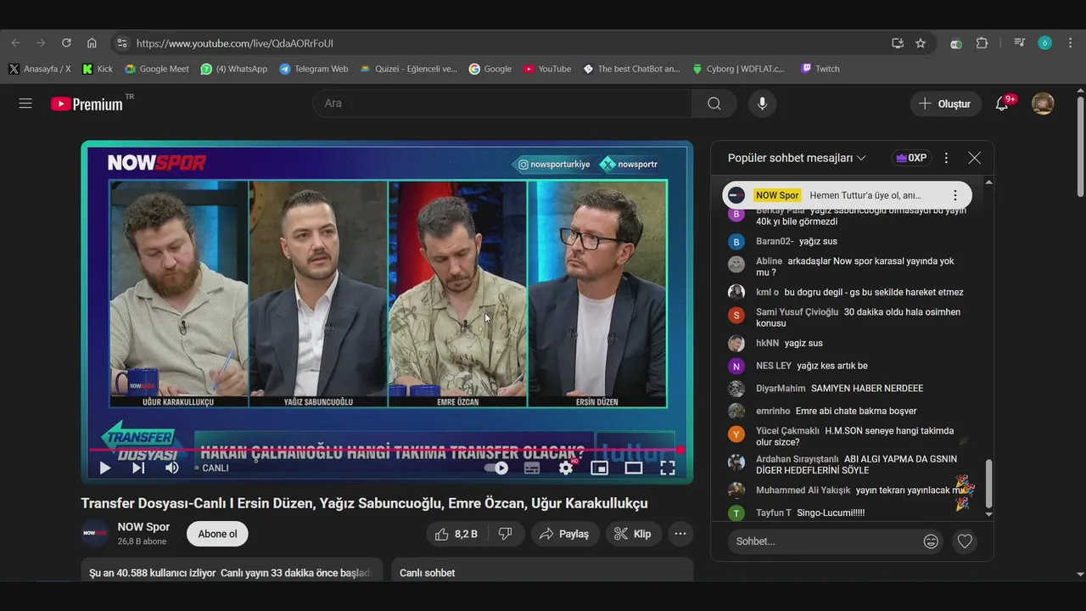This screenshot has width=1086, height=611.
Task: Create a clip with Klip button
Action: click(633, 534)
